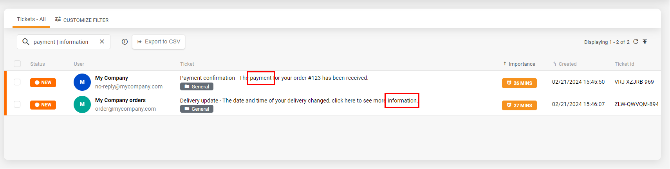Click into the ticket search input field
The height and width of the screenshot is (169, 670).
point(63,42)
